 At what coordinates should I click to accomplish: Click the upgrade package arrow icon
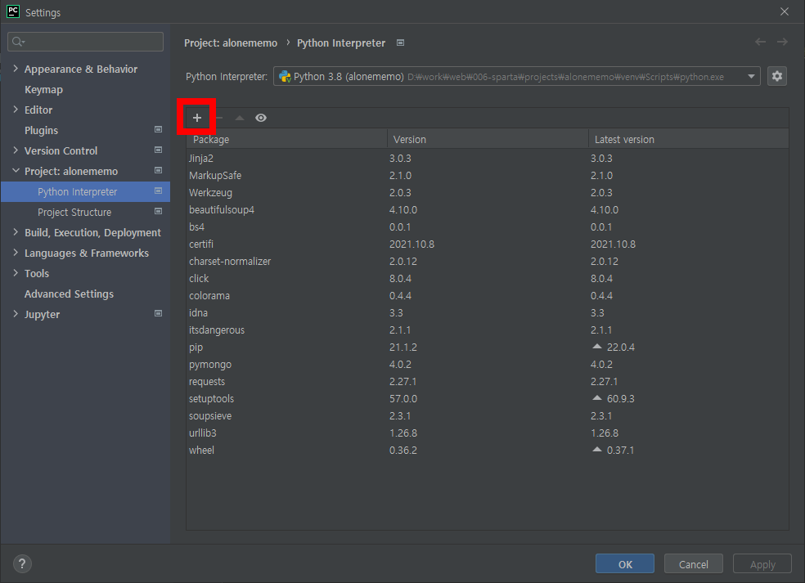coord(239,118)
